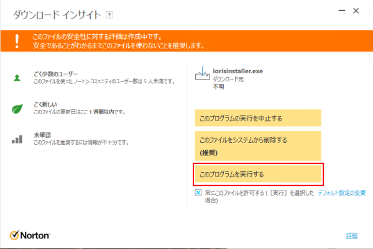The image size is (373, 249).
Task: Click the iorisinstaller.exe file name
Action: pyautogui.click(x=238, y=71)
